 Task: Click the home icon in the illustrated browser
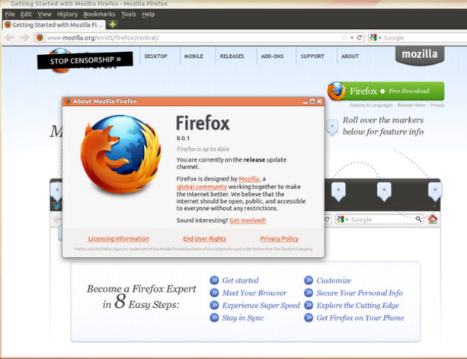(433, 219)
